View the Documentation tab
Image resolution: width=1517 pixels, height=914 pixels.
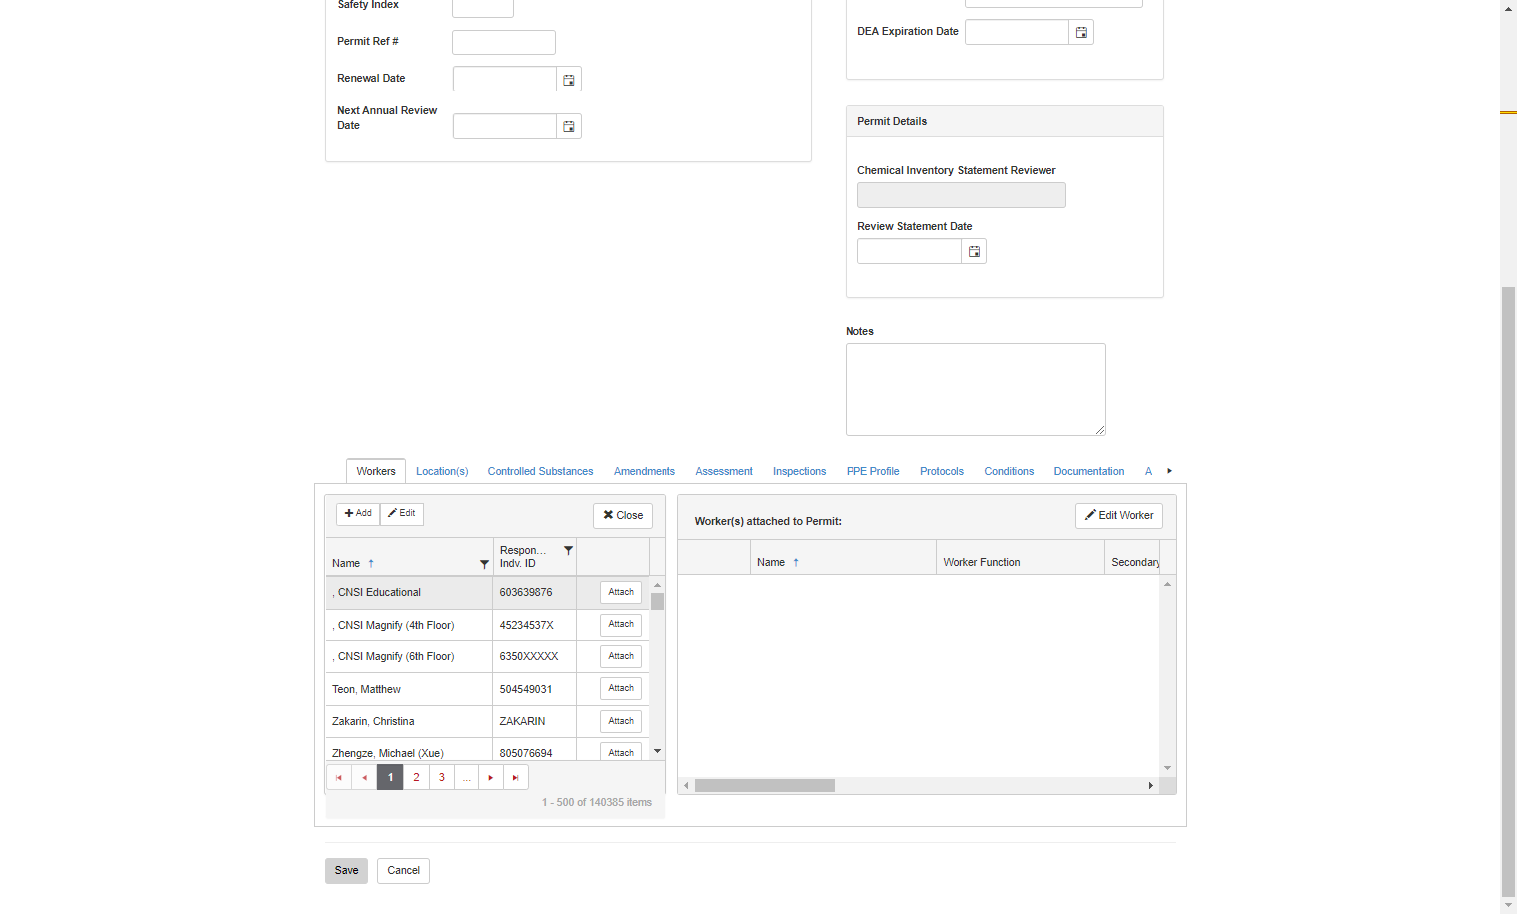click(x=1089, y=472)
